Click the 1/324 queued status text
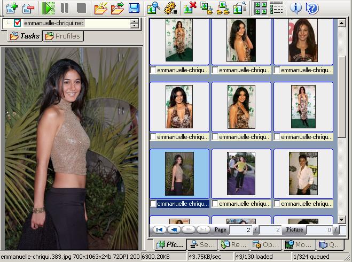This screenshot has width=352, height=262. click(311, 257)
